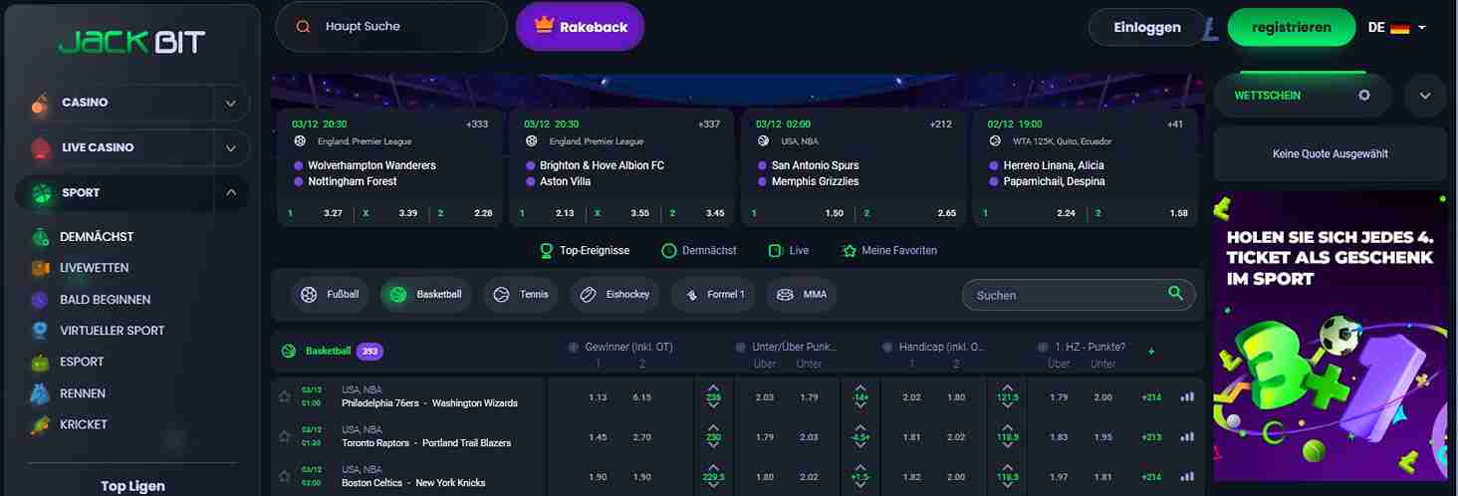Click the crown icon on Rakeback
This screenshot has width=1458, height=496.
(x=544, y=25)
